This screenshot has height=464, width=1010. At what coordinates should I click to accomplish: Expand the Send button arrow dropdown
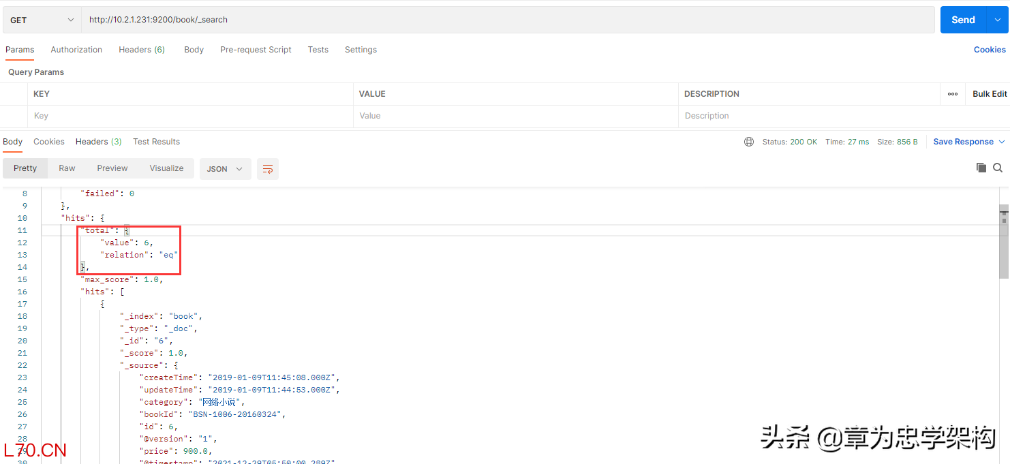click(998, 20)
